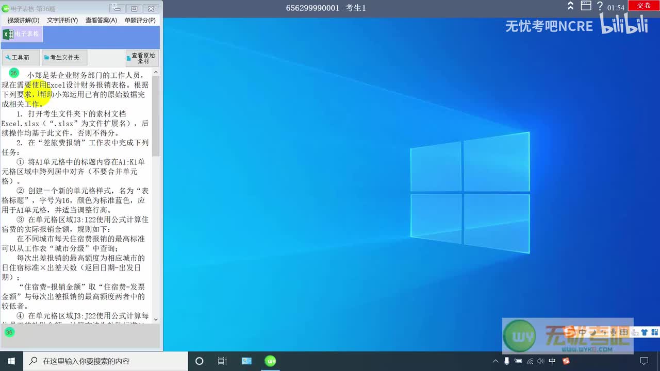Open the 查看答案(A) menu
Viewport: 660px width, 371px height.
[x=101, y=20]
